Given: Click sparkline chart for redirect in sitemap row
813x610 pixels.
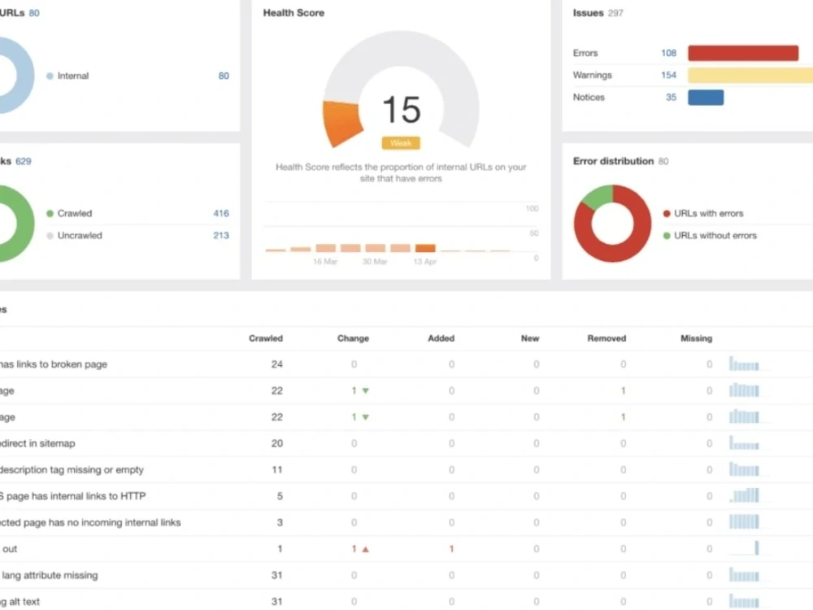Looking at the screenshot, I should coord(744,443).
